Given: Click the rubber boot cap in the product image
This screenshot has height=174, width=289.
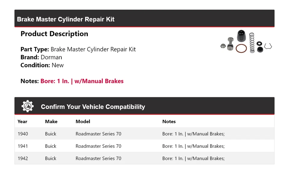Looking at the screenshot, I should coord(241,36).
